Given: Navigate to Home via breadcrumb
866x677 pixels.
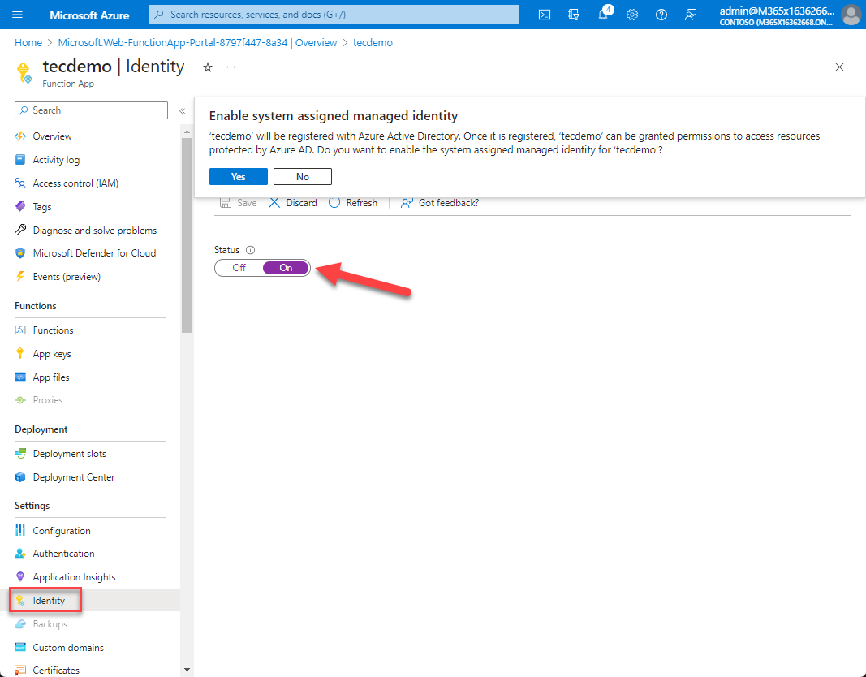Looking at the screenshot, I should pyautogui.click(x=28, y=42).
